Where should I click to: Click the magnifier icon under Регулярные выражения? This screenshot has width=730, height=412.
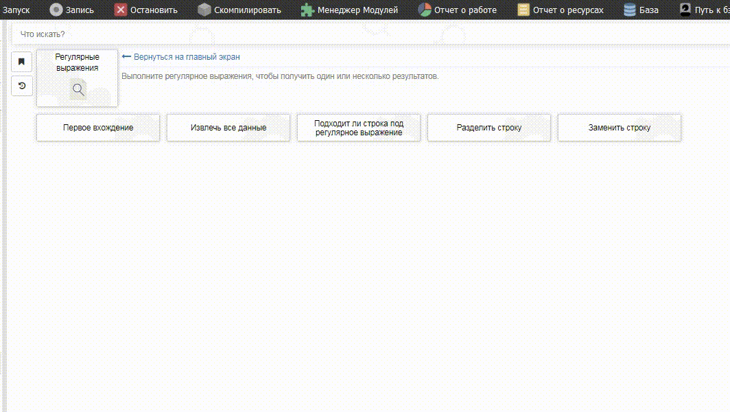[x=78, y=89]
